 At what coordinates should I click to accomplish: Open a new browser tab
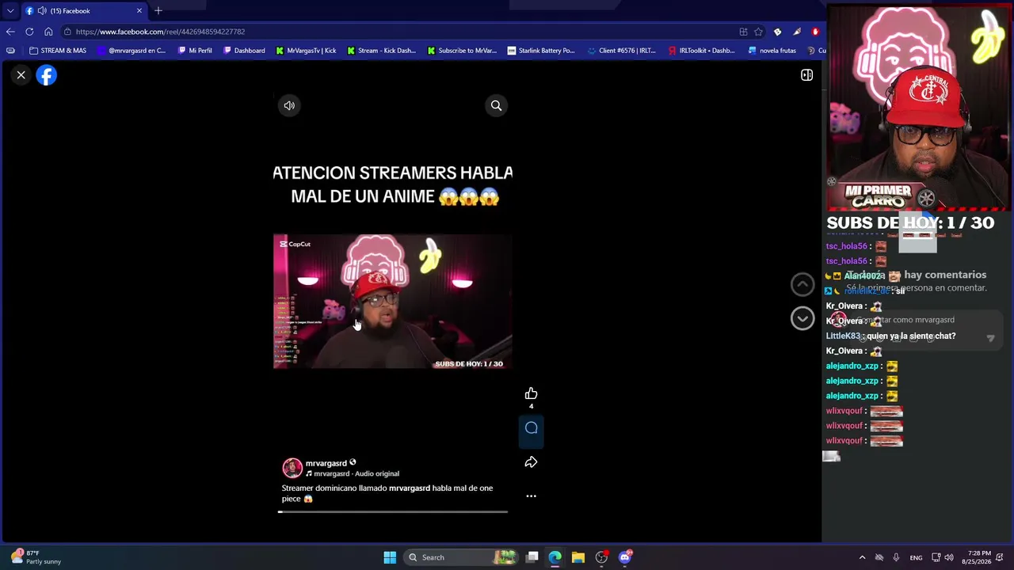click(158, 11)
